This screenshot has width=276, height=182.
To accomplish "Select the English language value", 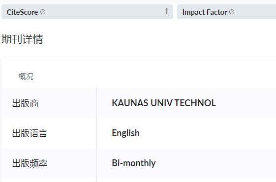I will [125, 133].
